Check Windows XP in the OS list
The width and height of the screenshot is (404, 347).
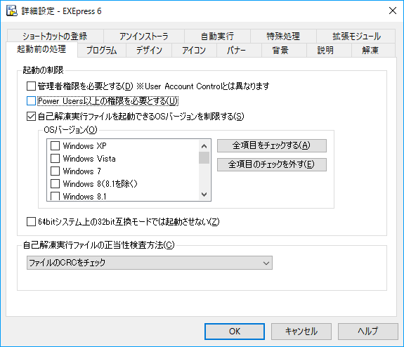click(55, 146)
